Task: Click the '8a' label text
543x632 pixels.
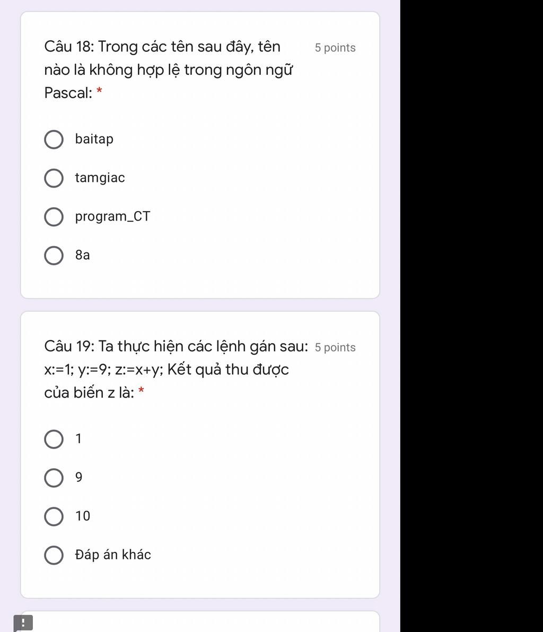Action: (x=83, y=255)
